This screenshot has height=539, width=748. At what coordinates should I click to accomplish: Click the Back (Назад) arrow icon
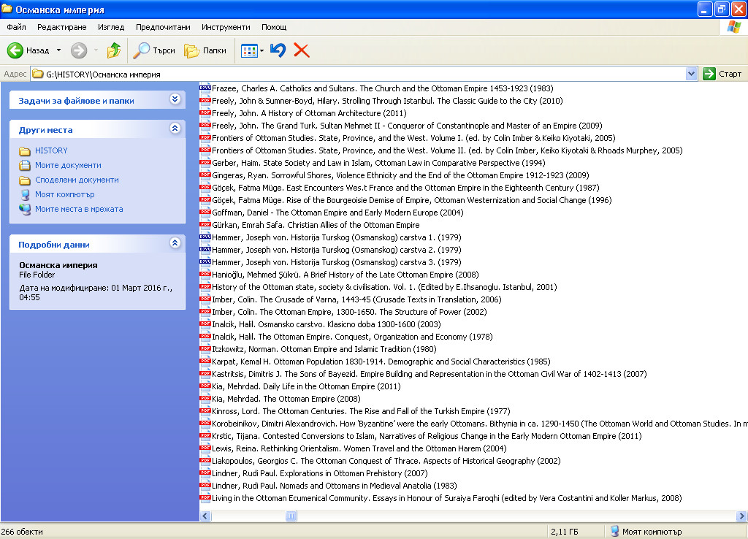tap(16, 50)
